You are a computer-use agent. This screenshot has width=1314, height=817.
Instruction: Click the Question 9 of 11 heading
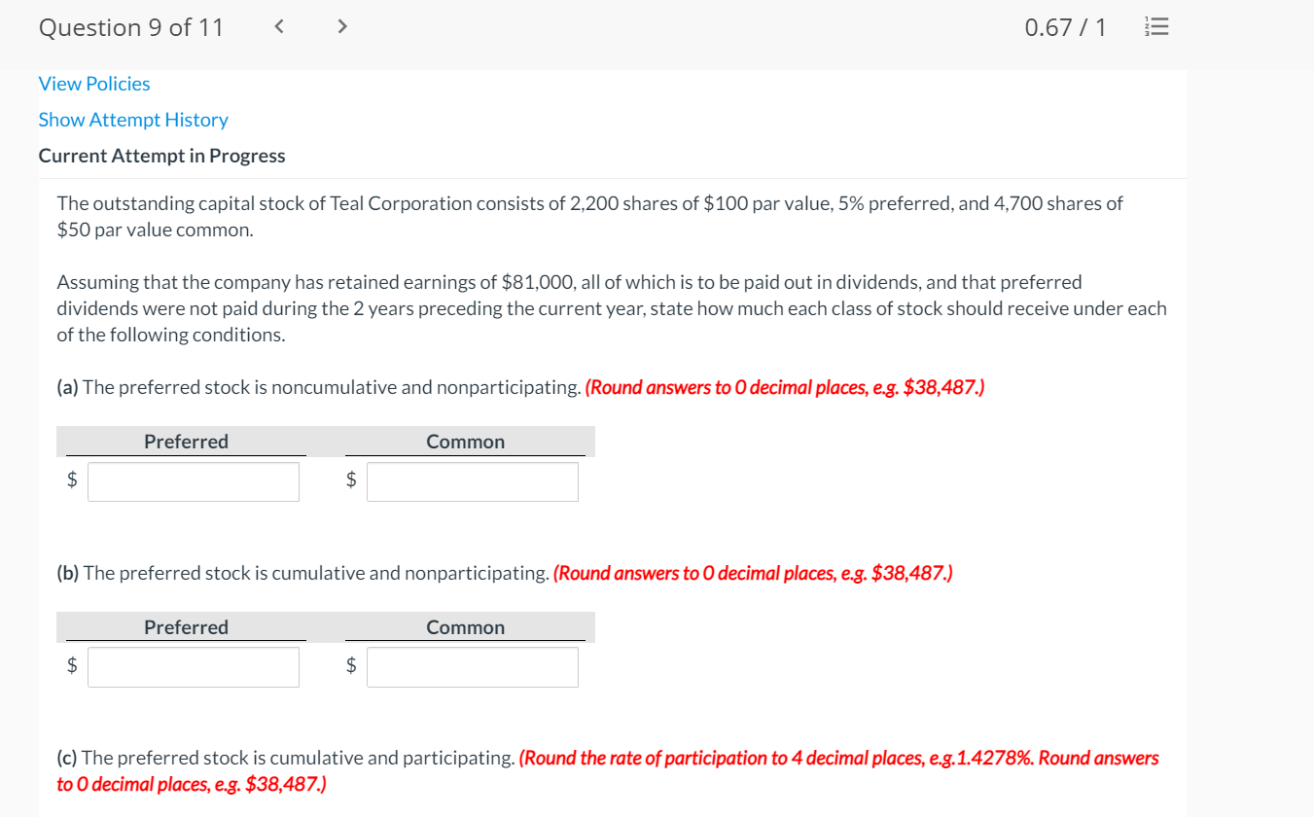(130, 26)
